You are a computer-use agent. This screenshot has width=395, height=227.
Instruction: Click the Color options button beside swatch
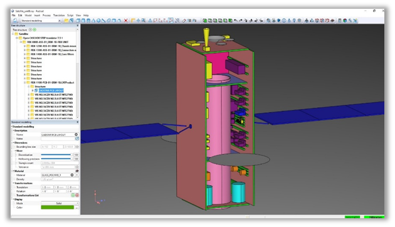(x=77, y=208)
